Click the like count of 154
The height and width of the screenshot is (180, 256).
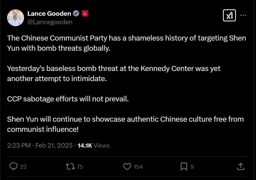pos(138,167)
